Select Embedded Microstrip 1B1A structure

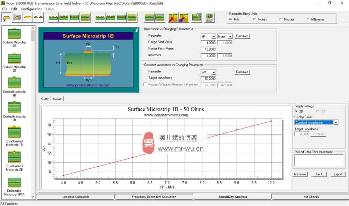pos(14,187)
